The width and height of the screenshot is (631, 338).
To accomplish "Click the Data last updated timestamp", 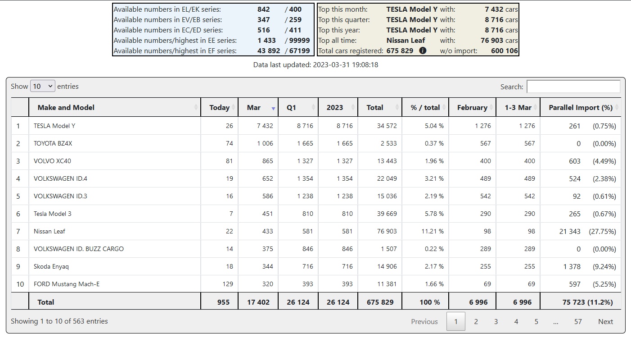I will point(315,65).
